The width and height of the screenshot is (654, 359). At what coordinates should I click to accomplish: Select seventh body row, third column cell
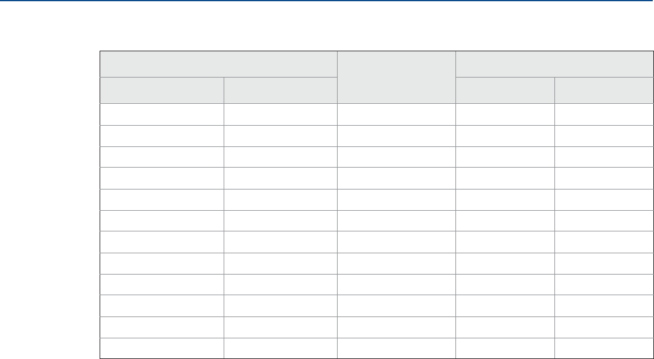pos(396,241)
